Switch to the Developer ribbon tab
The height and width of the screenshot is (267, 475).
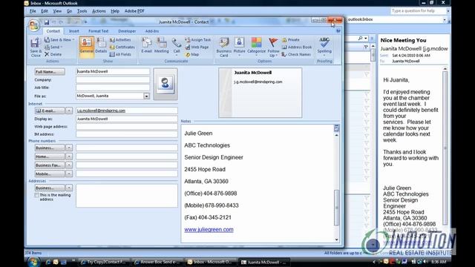pyautogui.click(x=127, y=31)
